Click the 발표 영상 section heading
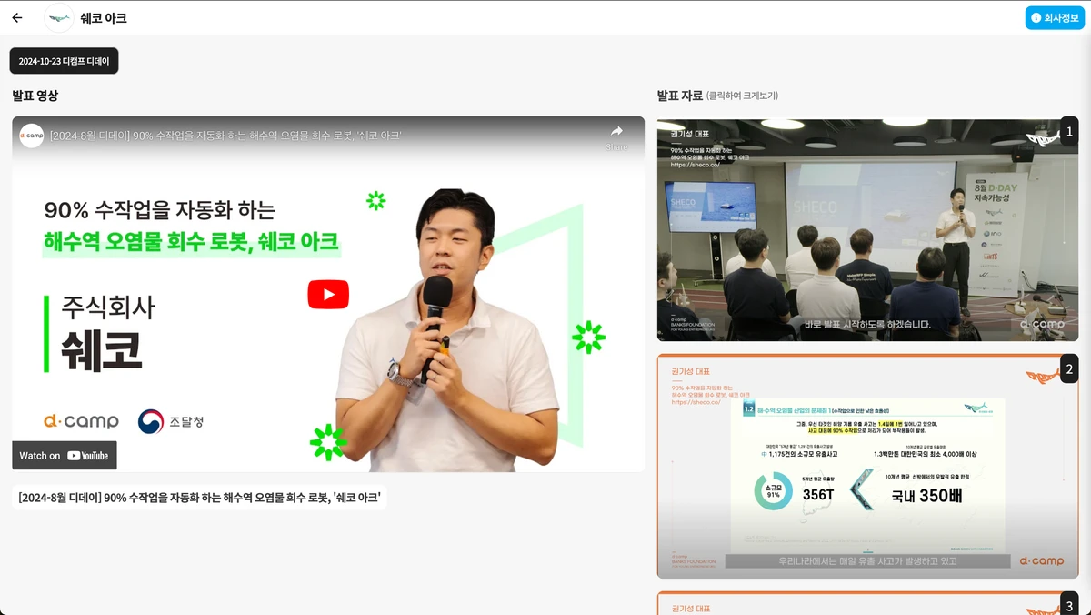This screenshot has width=1091, height=615. pos(35,96)
